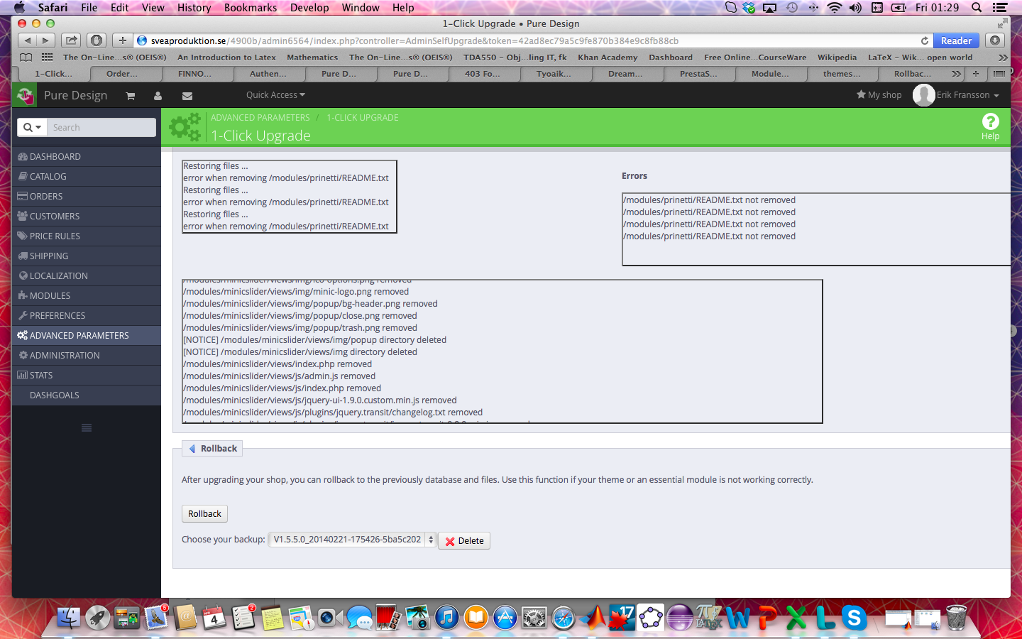The height and width of the screenshot is (639, 1022).
Task: Click the Wi-Fi status icon
Action: click(x=835, y=8)
